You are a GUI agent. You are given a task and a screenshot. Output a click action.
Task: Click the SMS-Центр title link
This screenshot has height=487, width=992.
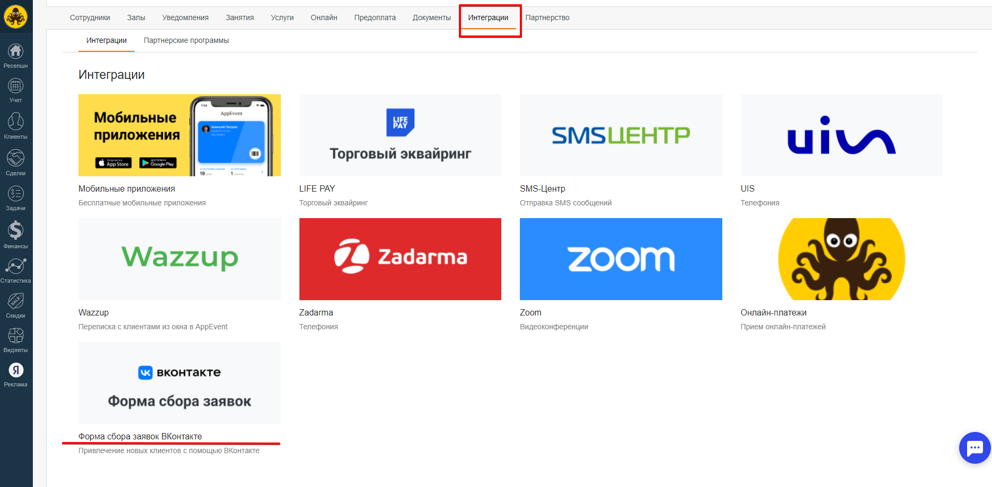[543, 188]
